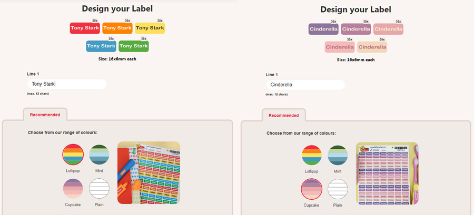This screenshot has height=215, width=474.
Task: Click selected Cupcake swatch in Cinderella panel
Action: coord(311,189)
